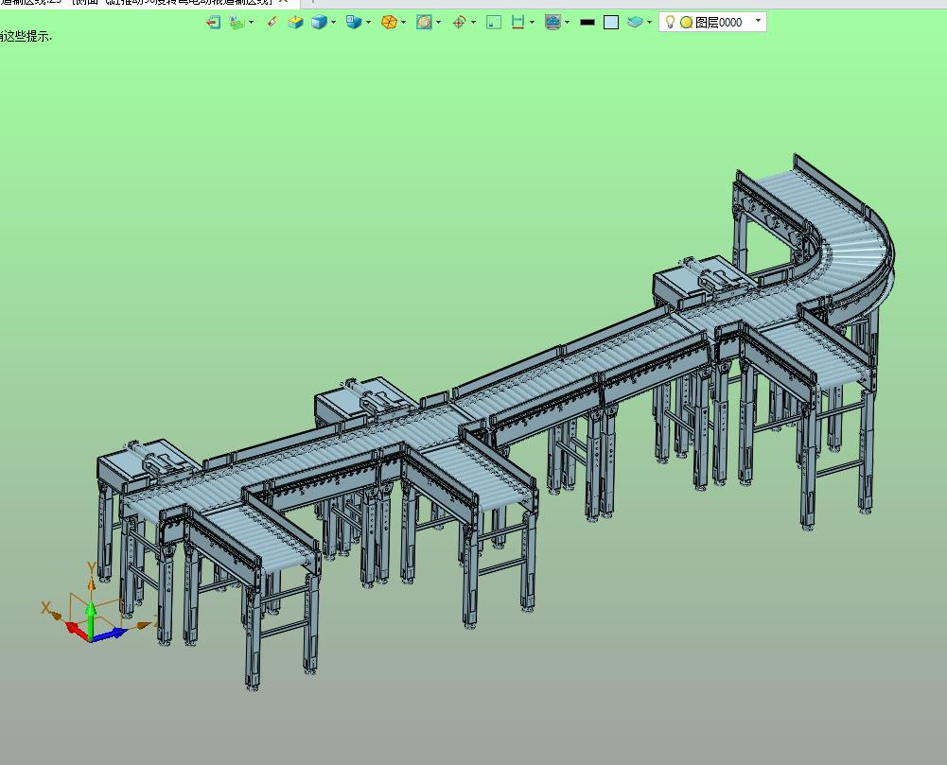947x765 pixels.
Task: Toggle the small square window view icon
Action: click(x=494, y=23)
